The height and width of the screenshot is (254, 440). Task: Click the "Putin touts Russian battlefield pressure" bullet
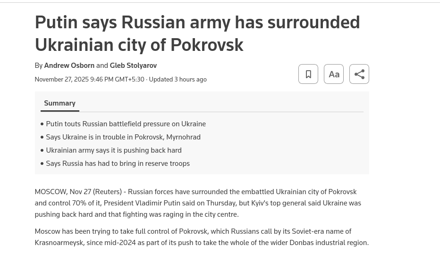(x=126, y=124)
